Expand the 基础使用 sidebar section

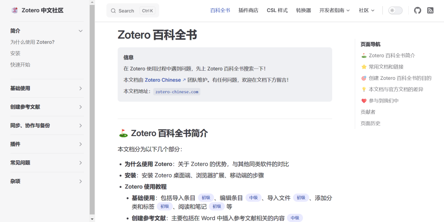pos(81,88)
